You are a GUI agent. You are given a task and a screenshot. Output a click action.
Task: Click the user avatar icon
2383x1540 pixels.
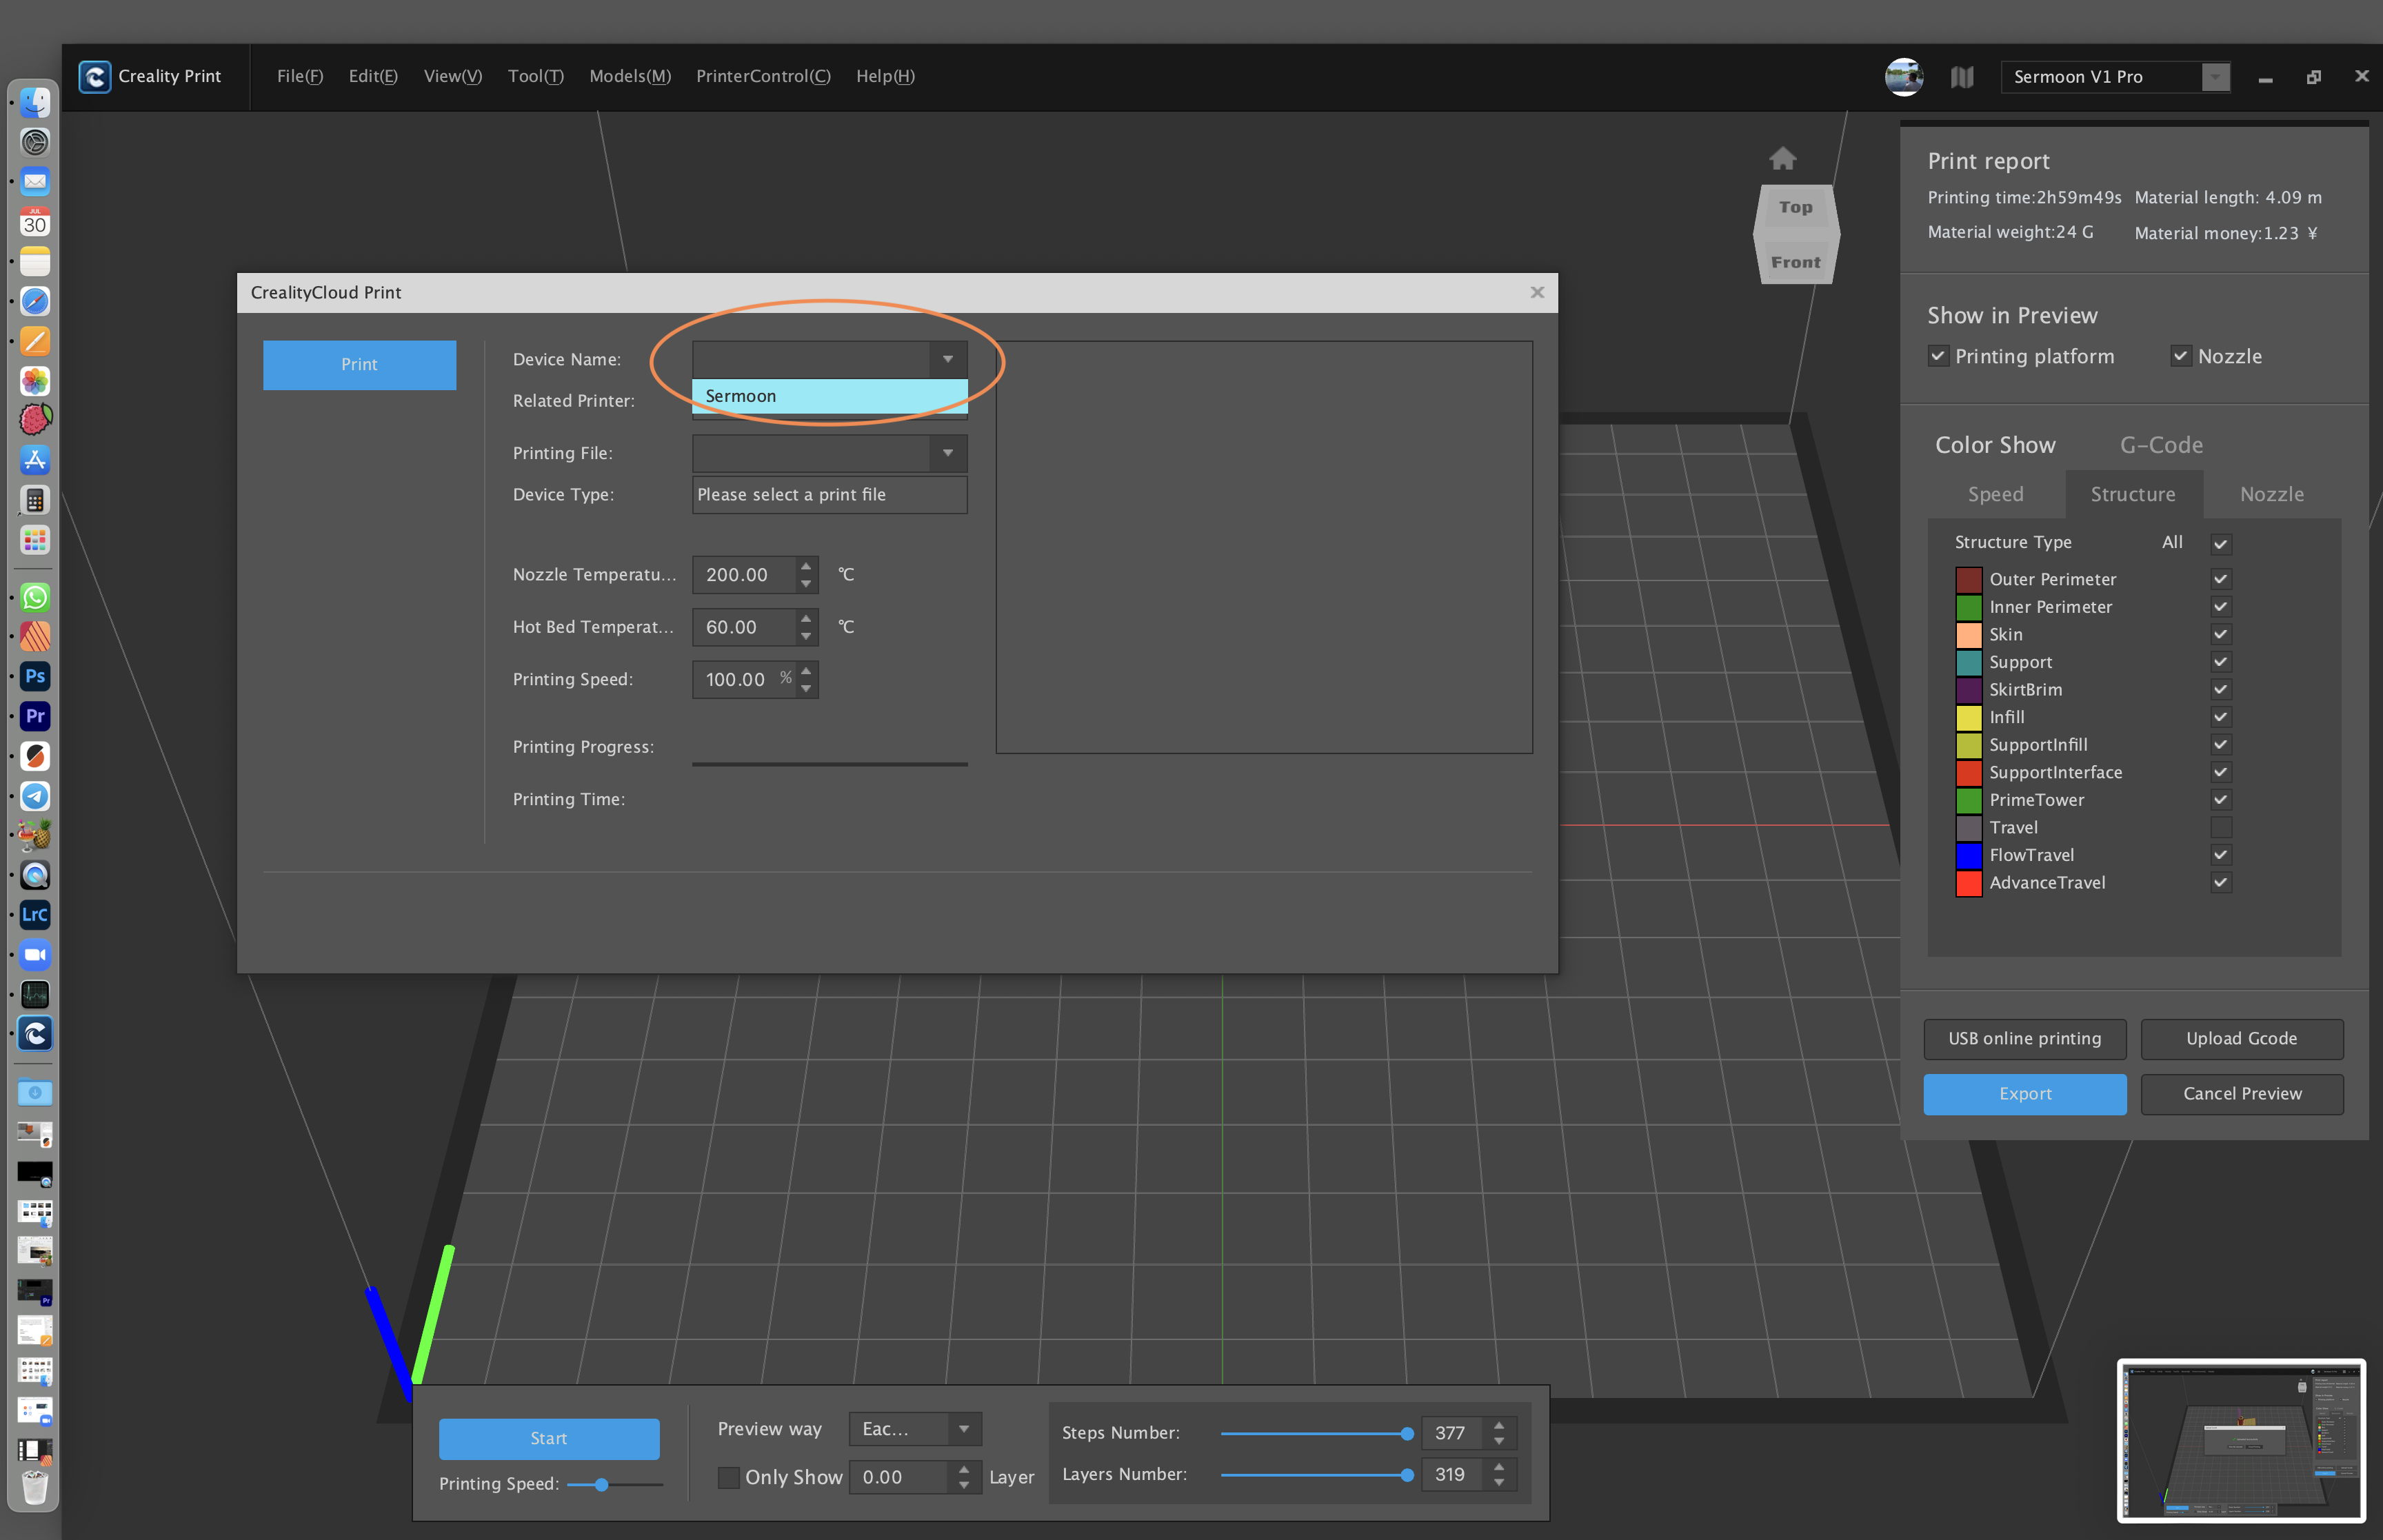tap(1903, 77)
